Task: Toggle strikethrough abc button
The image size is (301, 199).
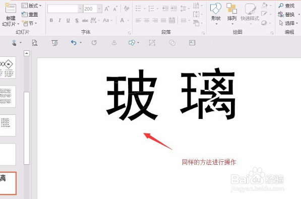Action: point(85,20)
